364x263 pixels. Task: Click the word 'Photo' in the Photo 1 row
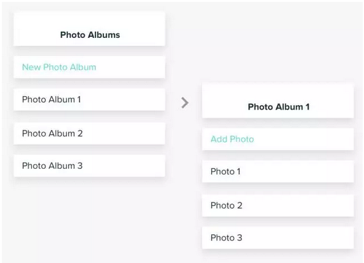point(223,171)
